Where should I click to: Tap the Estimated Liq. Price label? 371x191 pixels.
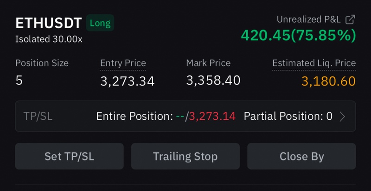pos(314,63)
